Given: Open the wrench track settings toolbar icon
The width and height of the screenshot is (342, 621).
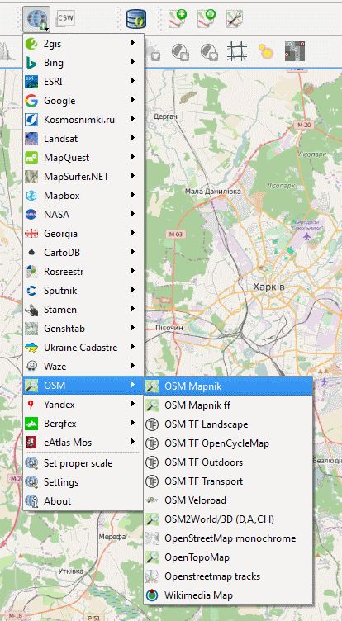Looking at the screenshot, I should pos(235,19).
